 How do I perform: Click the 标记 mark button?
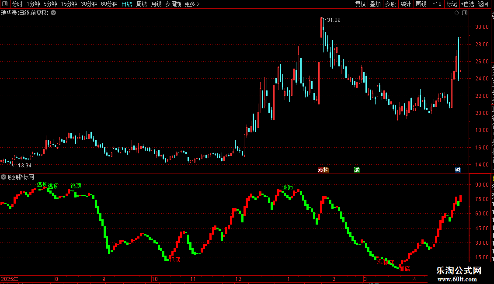click(x=452, y=4)
